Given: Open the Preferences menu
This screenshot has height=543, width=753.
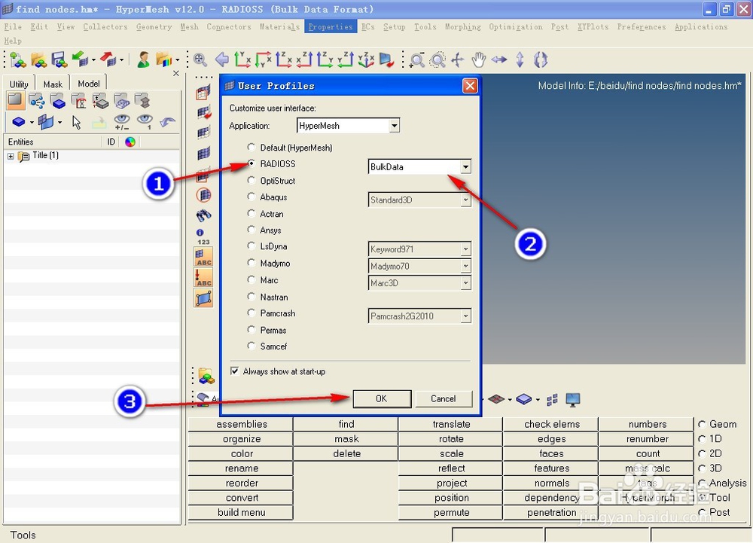Looking at the screenshot, I should tap(642, 26).
